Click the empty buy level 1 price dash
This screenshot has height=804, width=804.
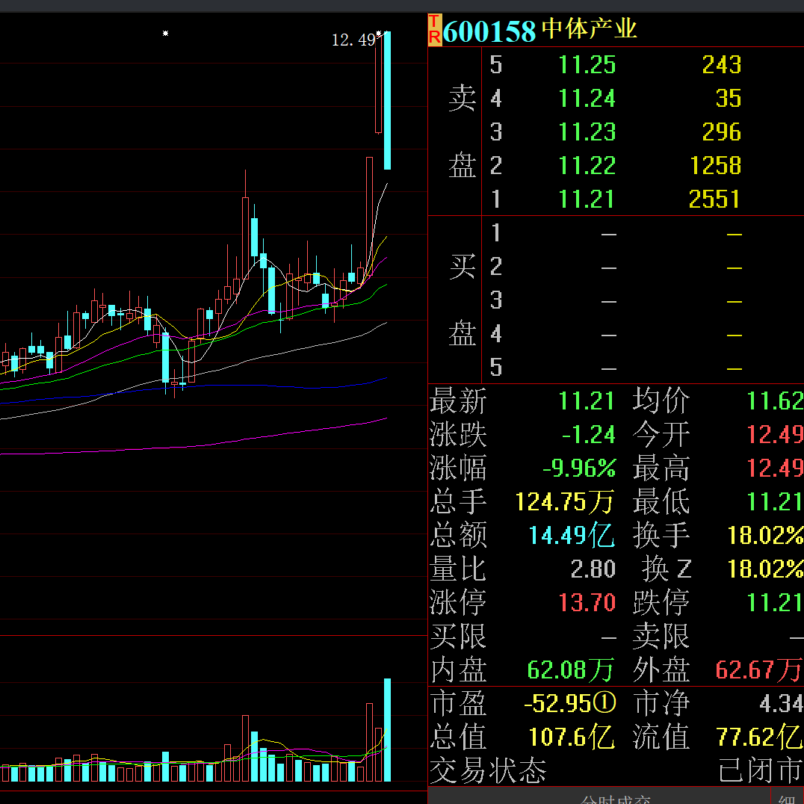609,235
